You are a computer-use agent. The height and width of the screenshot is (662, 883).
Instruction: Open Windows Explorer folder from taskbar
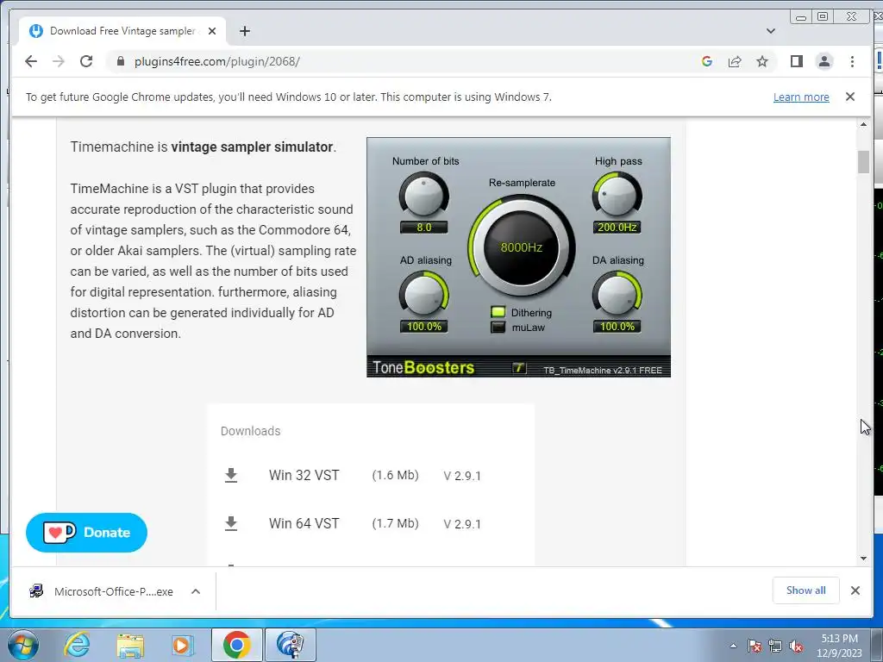click(x=130, y=645)
